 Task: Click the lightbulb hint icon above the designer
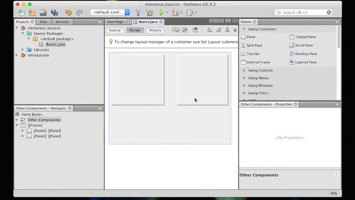point(111,42)
